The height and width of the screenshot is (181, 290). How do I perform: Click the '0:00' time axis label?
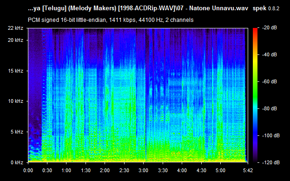coord(28,170)
